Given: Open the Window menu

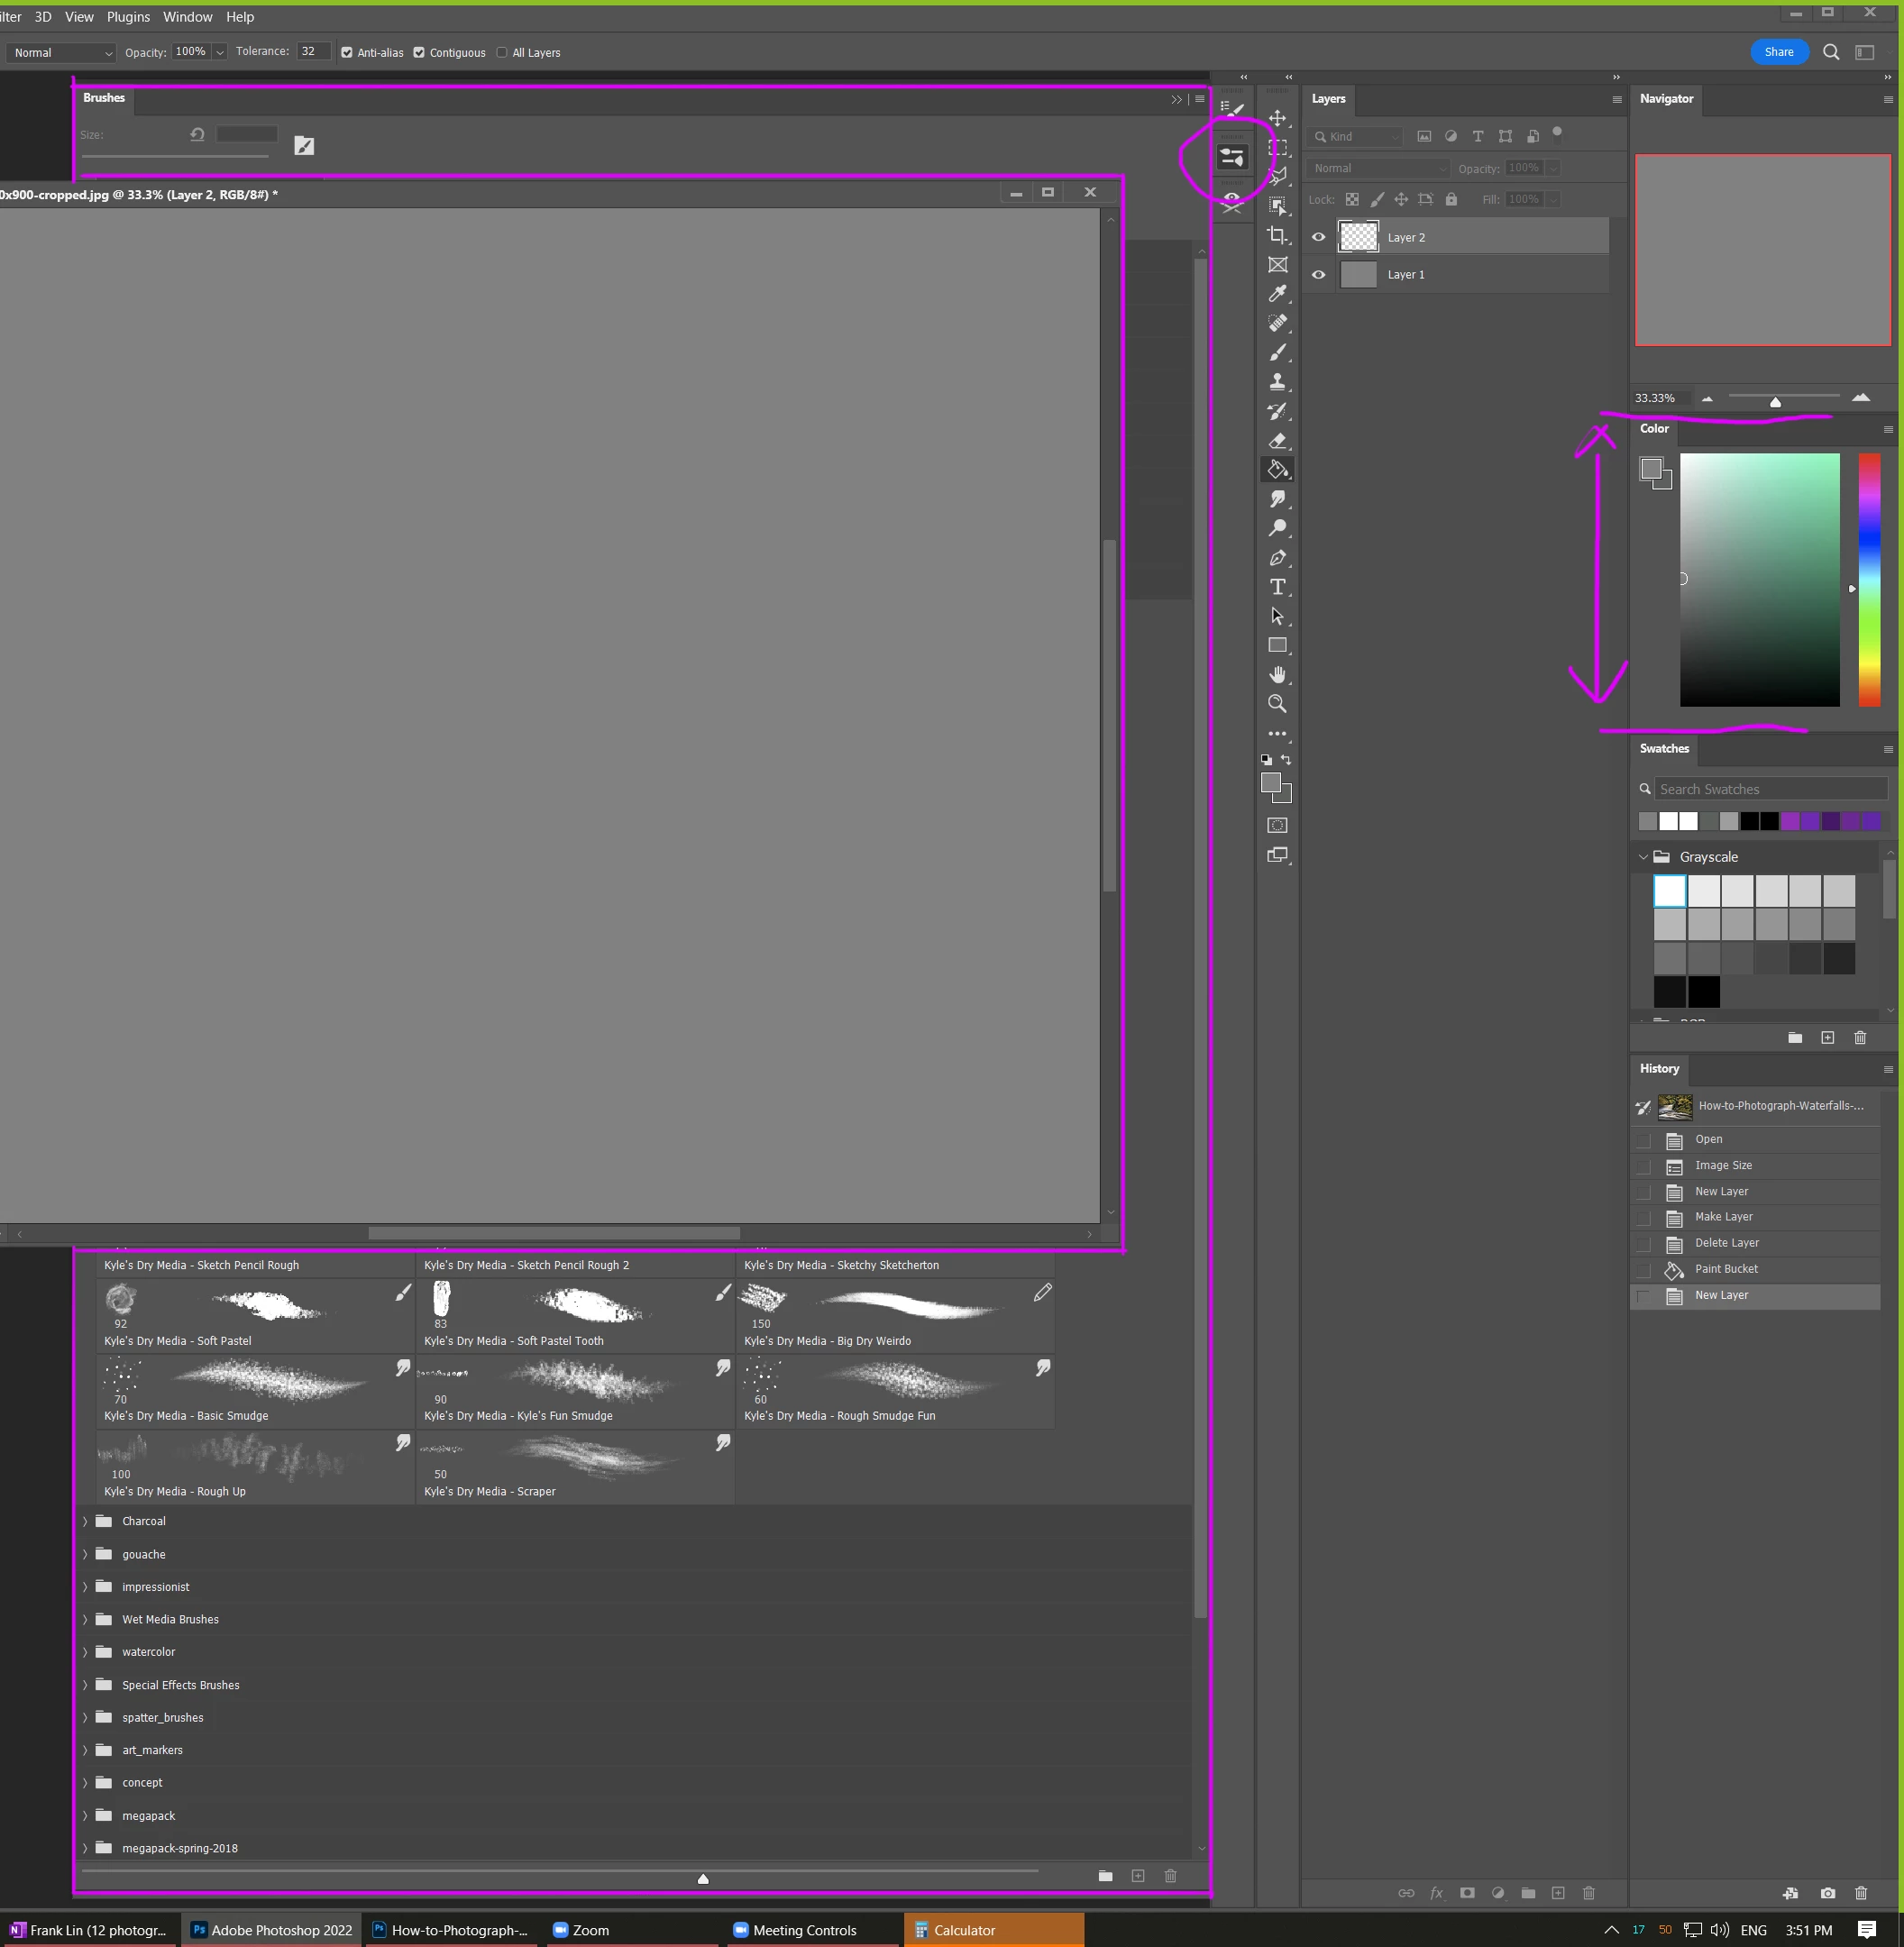Looking at the screenshot, I should point(187,17).
